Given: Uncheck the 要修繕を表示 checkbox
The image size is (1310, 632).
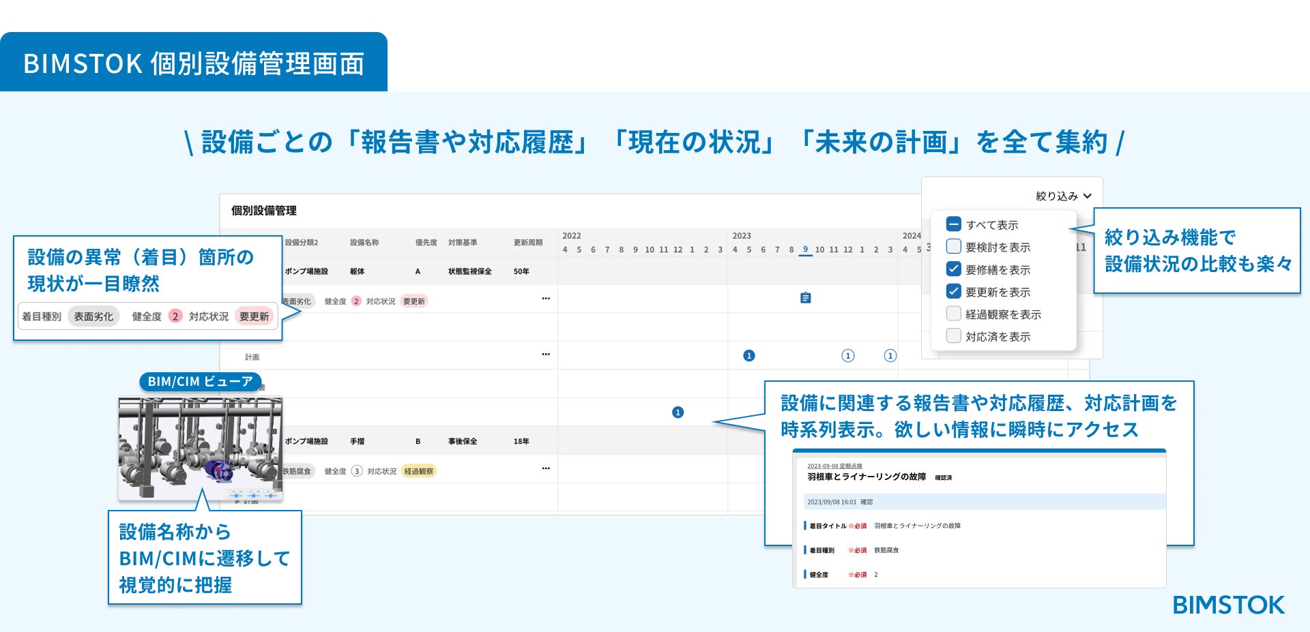Looking at the screenshot, I should pyautogui.click(x=954, y=269).
